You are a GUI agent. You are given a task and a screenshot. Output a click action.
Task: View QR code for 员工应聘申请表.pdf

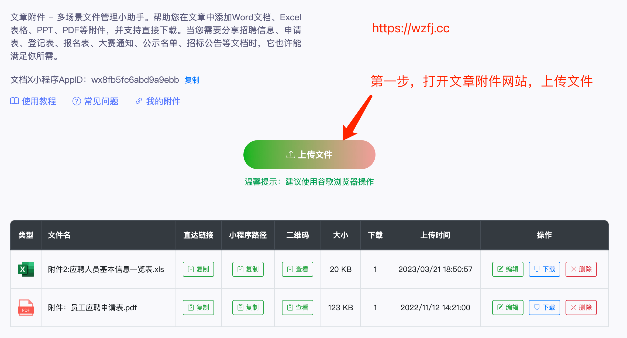coord(298,308)
